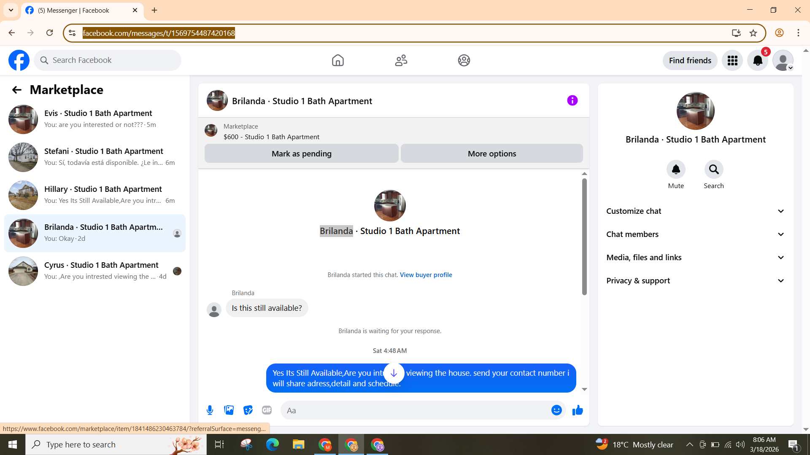Attach a photo or file to message

(229, 410)
